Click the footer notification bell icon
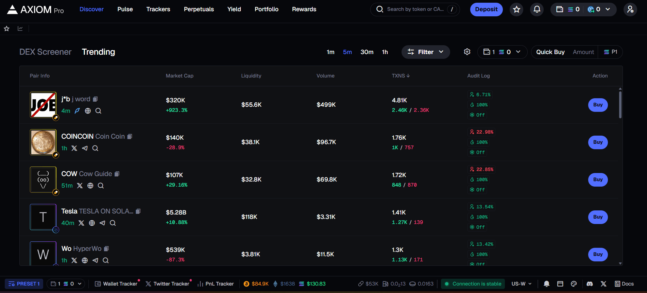This screenshot has width=647, height=293. tap(546, 284)
